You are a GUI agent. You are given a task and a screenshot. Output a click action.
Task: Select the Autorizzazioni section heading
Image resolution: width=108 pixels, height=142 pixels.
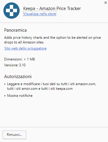click(x=18, y=77)
